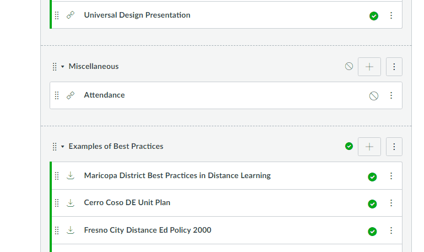
Task: Open options menu for Examples of Best Practices
Action: (394, 147)
